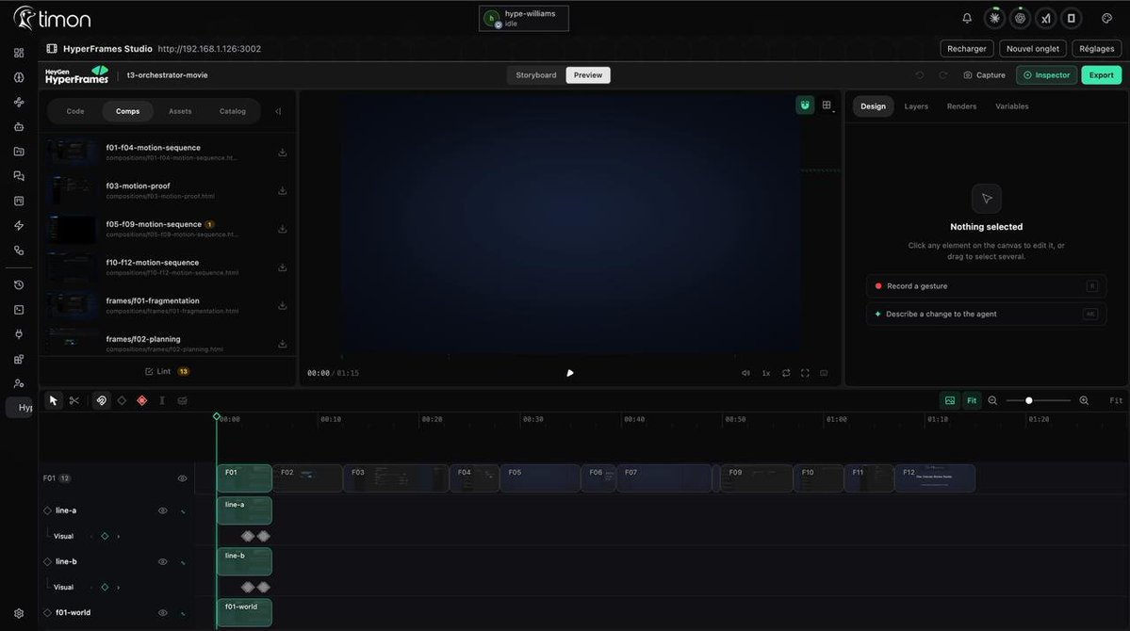Toggle keyframe diamond for line-a layer

pos(47,510)
